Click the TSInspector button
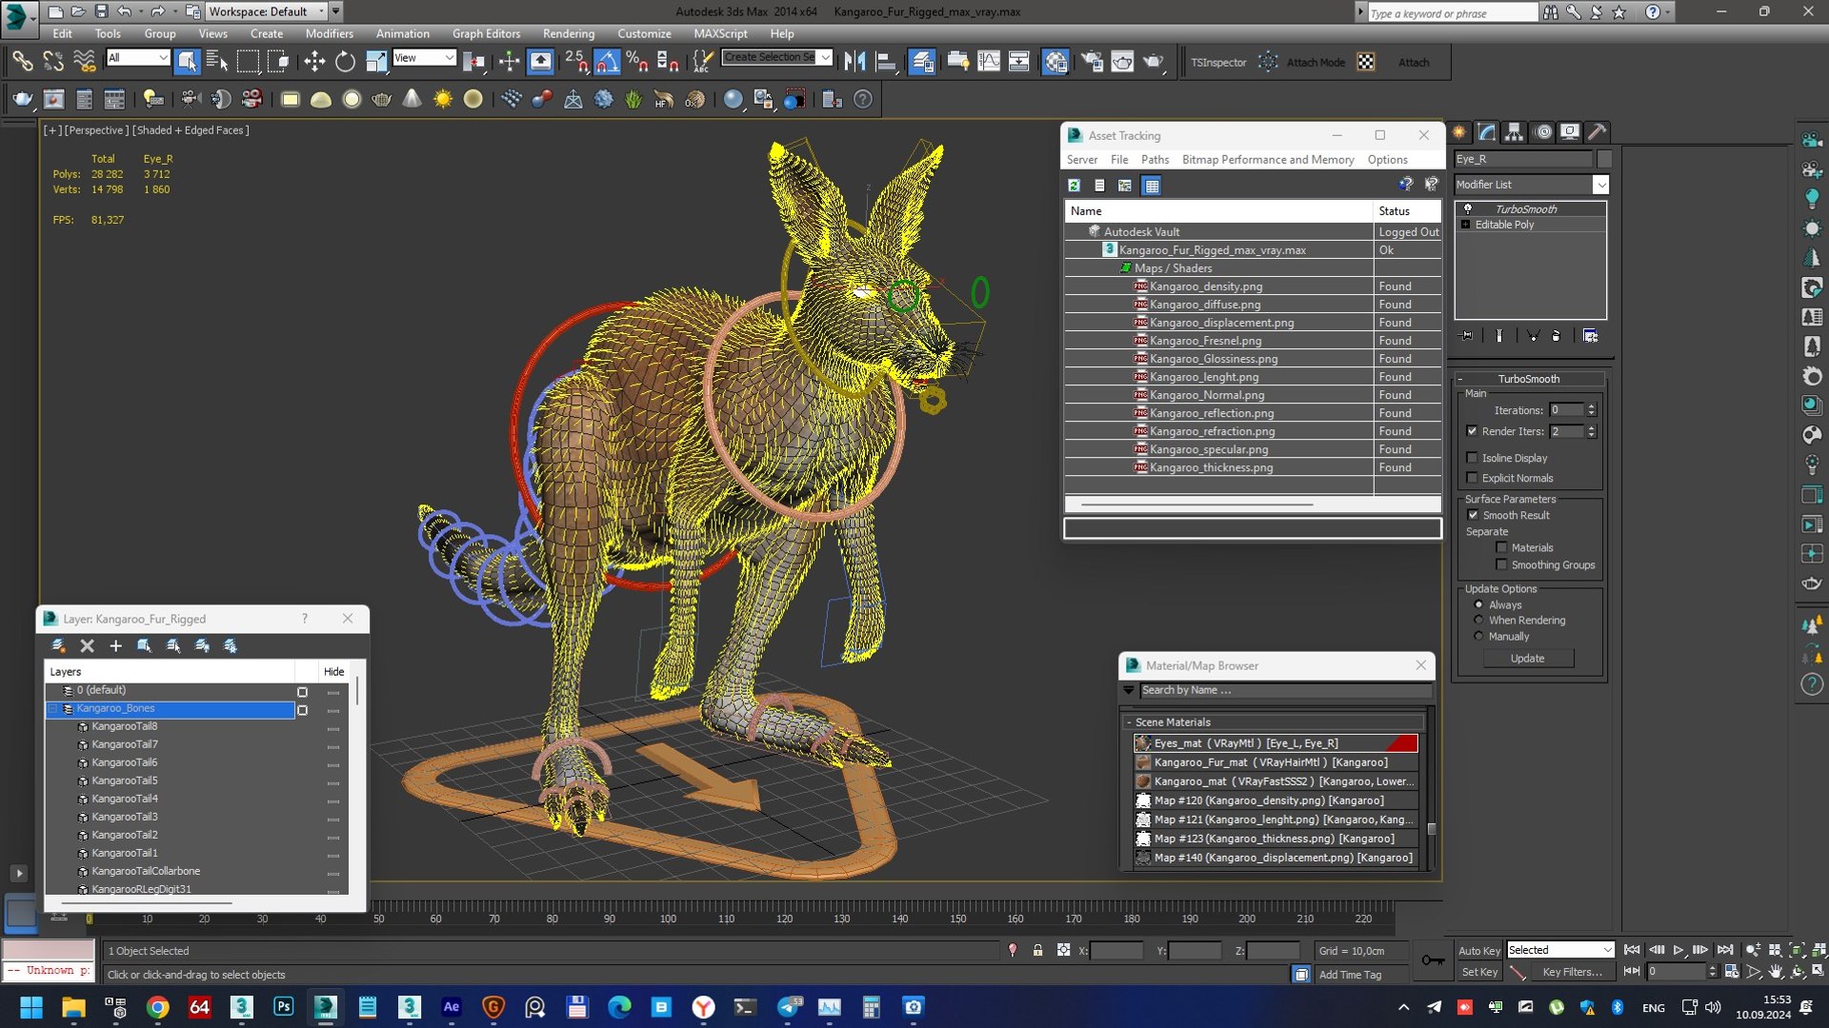Screen dimensions: 1829x1028 point(1218,63)
